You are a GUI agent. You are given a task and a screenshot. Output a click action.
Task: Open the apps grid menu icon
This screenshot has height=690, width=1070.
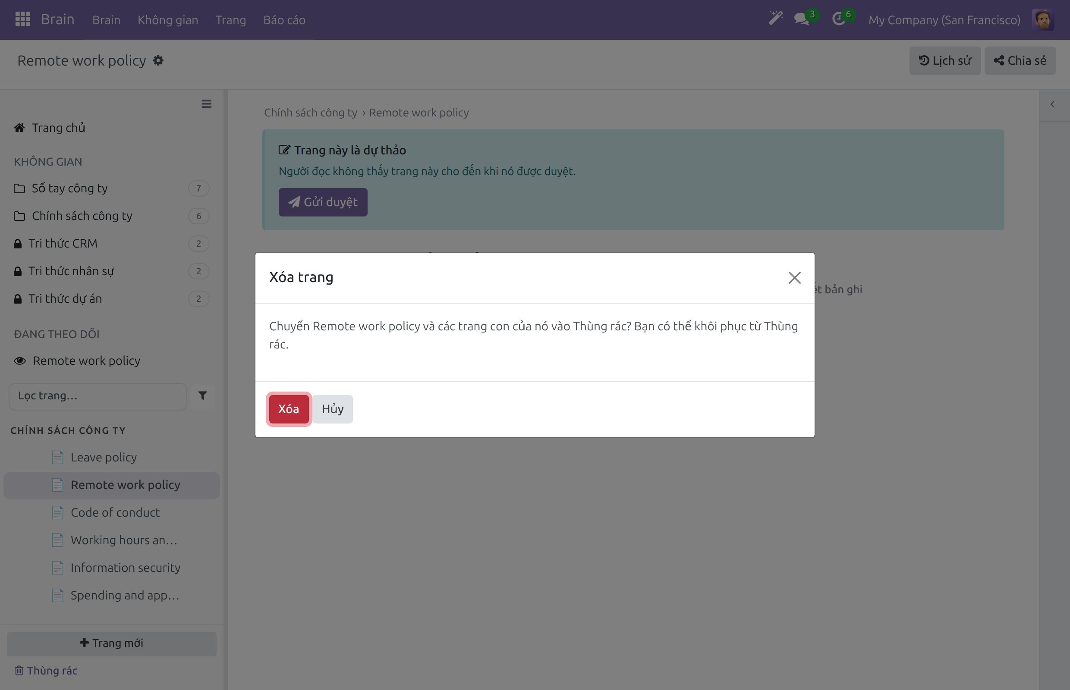22,19
